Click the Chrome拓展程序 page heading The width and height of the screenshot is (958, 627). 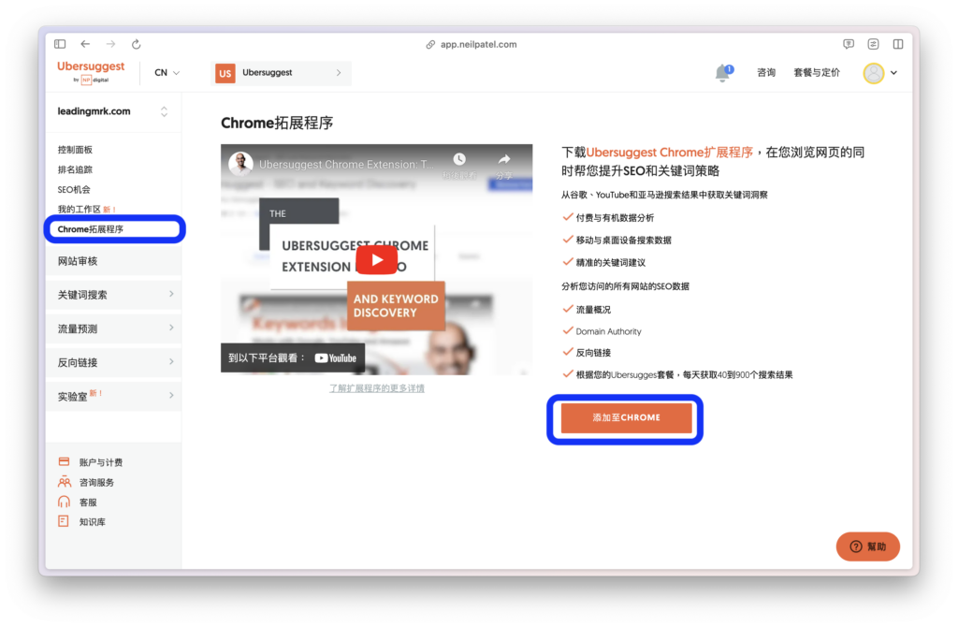coord(277,123)
